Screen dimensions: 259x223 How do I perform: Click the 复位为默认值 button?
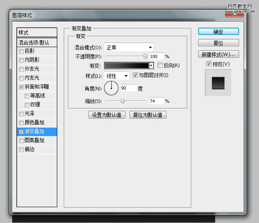click(x=148, y=115)
